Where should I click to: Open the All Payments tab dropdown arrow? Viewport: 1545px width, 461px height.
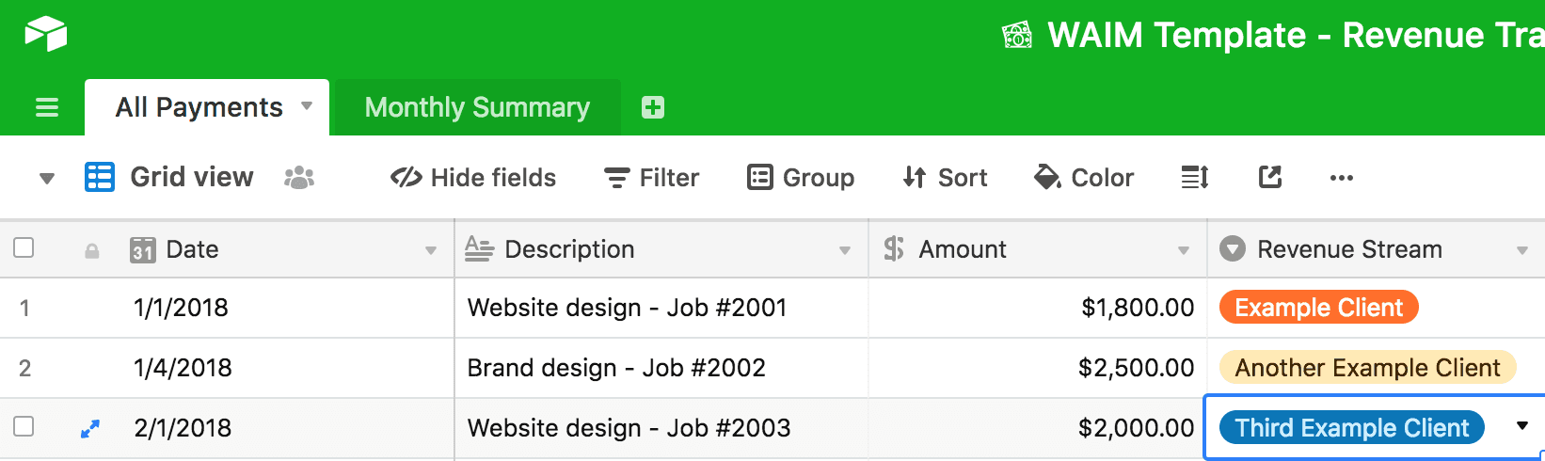pos(307,106)
